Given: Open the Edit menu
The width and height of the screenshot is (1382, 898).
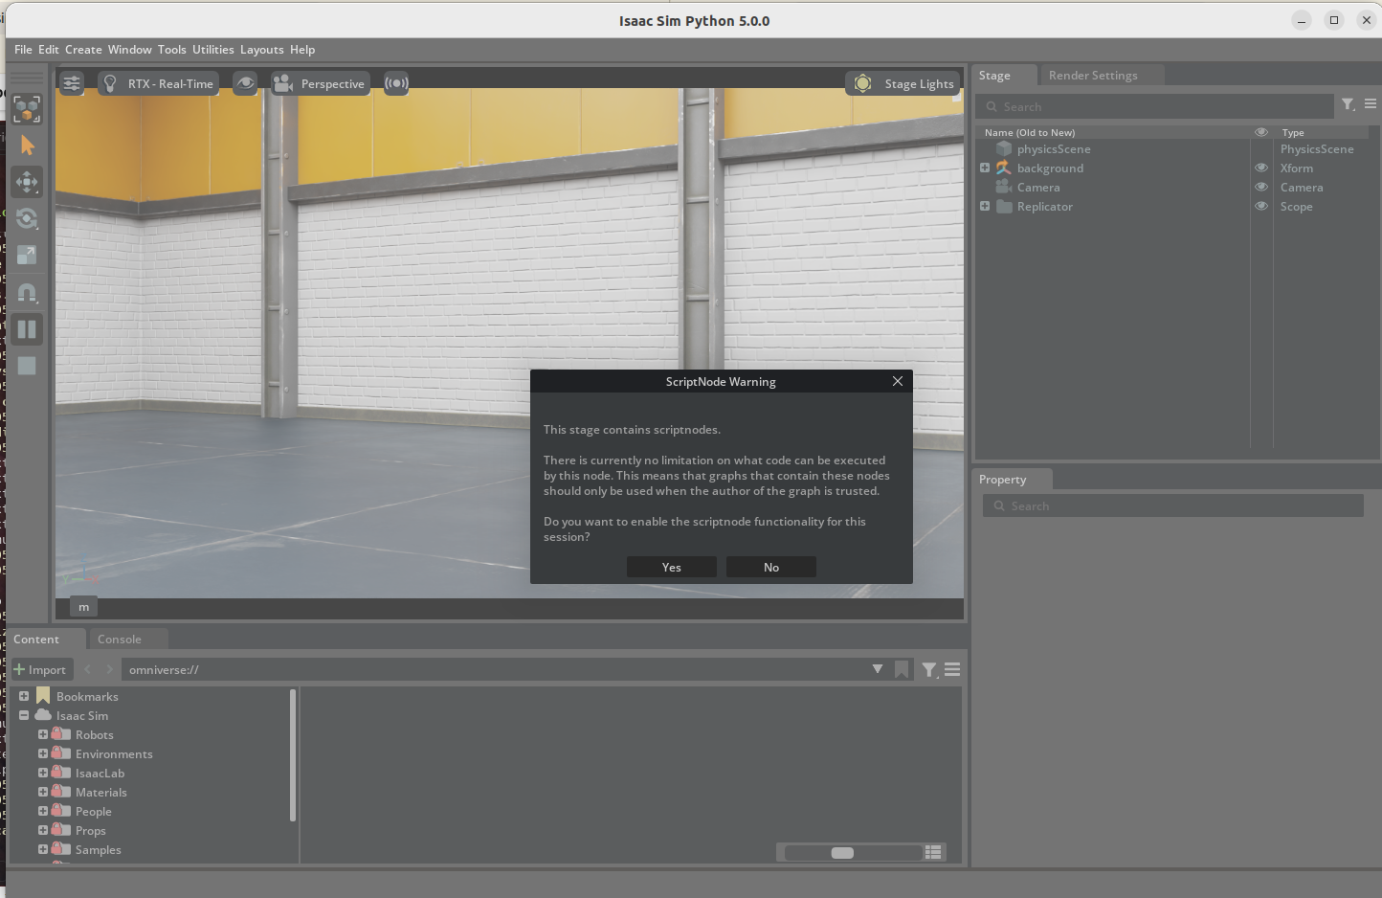Looking at the screenshot, I should point(49,50).
